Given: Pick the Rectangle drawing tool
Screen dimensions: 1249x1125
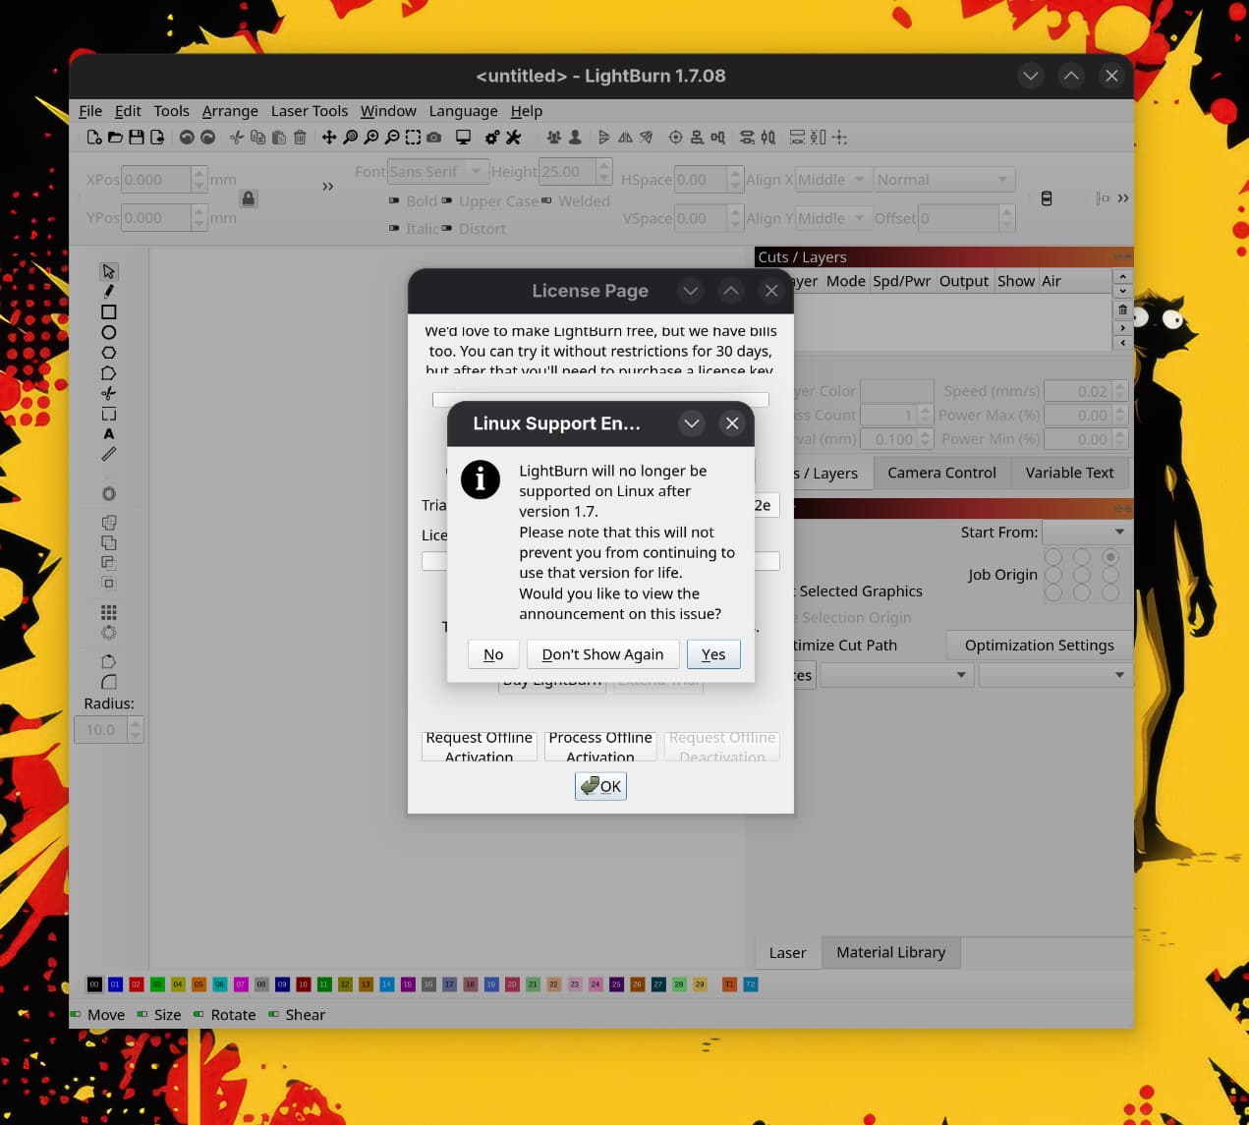Looking at the screenshot, I should pos(109,311).
